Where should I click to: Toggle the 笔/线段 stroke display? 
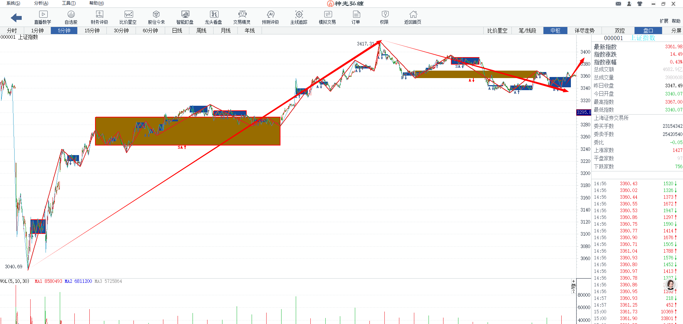(x=527, y=31)
